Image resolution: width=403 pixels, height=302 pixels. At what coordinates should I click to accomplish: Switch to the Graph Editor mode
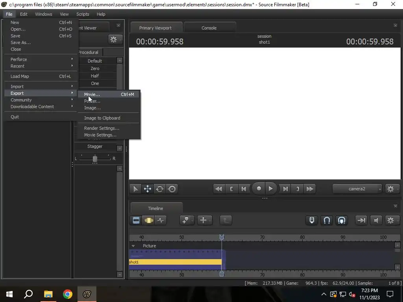tap(161, 220)
